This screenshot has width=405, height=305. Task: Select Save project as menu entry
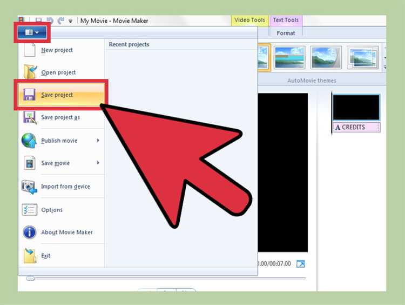click(x=61, y=117)
